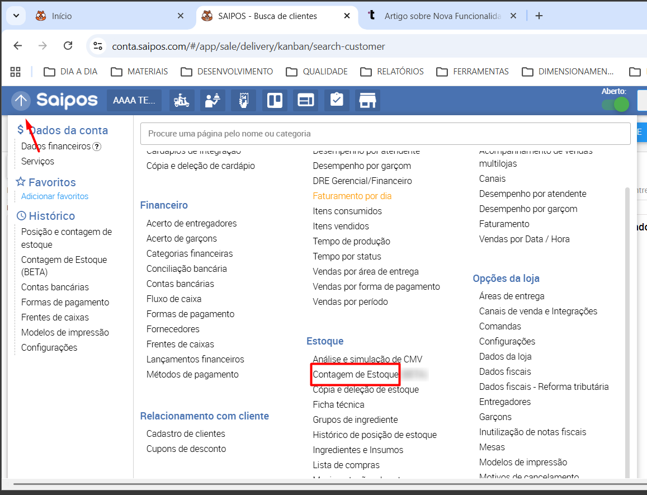Open Cadastro de clientes
This screenshot has height=495, width=647.
coord(186,434)
